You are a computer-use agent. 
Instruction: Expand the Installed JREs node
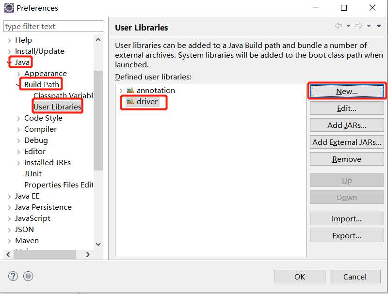[18, 163]
